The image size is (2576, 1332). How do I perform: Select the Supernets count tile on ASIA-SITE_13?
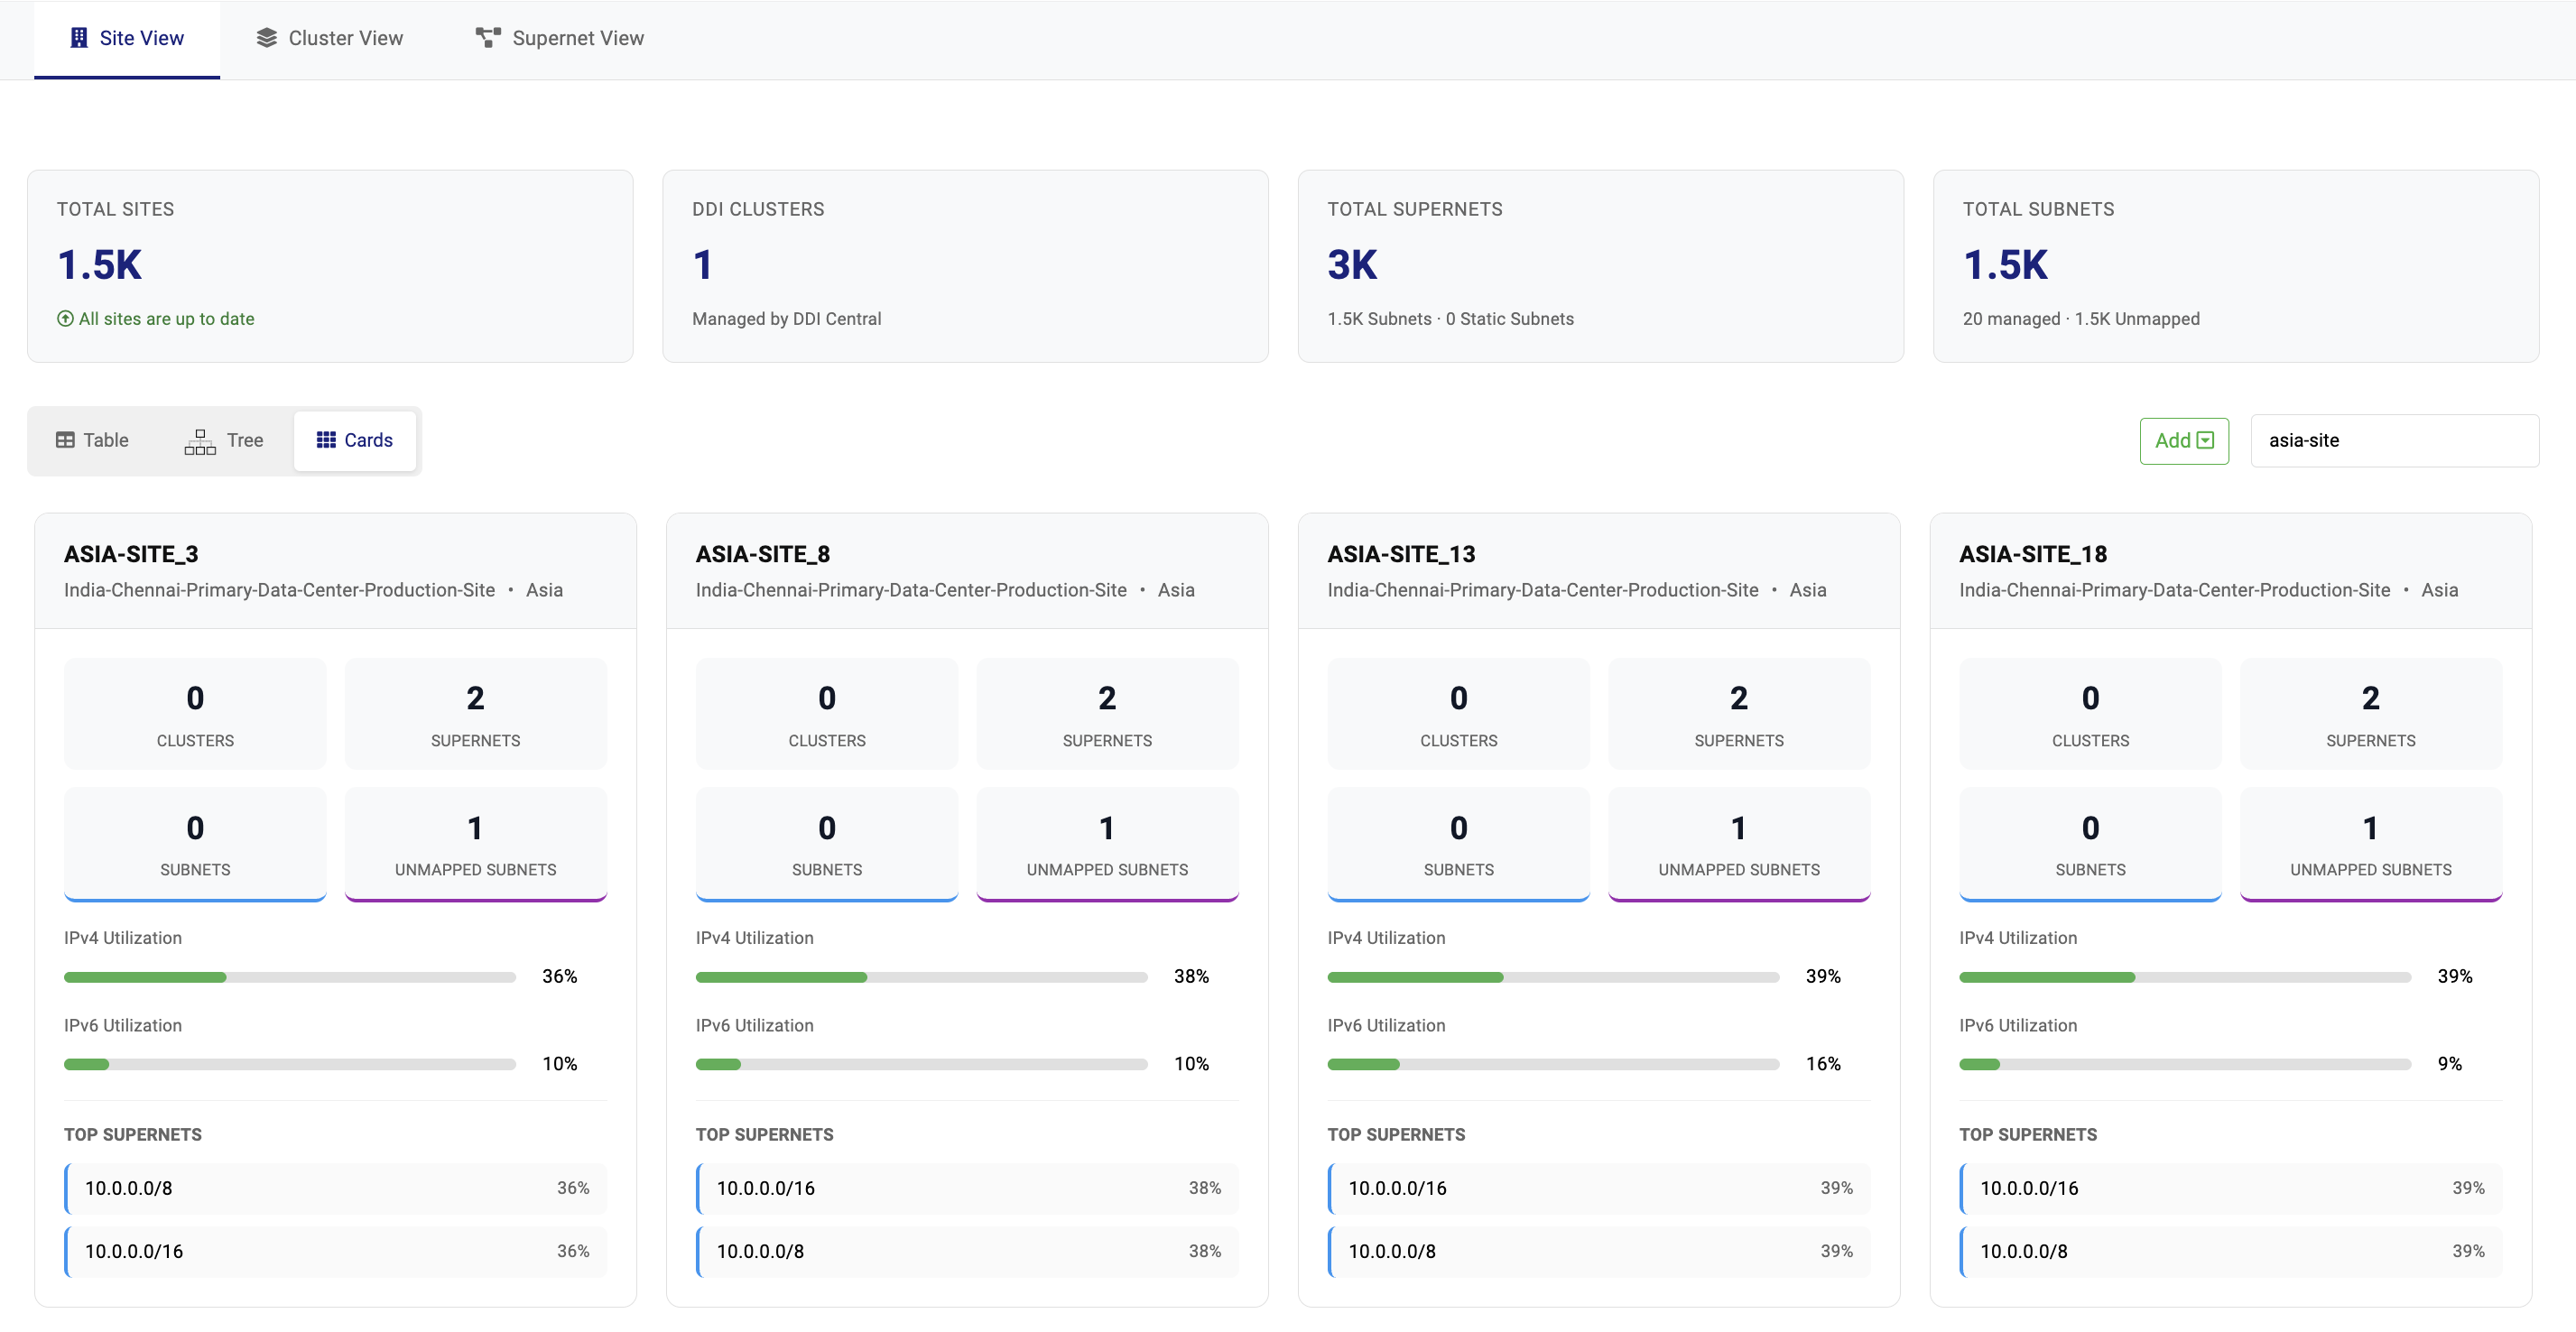pyautogui.click(x=1738, y=713)
